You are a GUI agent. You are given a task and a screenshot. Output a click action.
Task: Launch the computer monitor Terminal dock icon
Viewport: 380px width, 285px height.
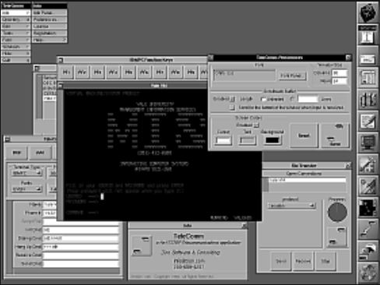368,143
